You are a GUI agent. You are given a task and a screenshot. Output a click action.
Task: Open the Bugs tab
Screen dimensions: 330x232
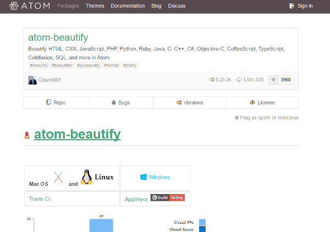coord(121,103)
